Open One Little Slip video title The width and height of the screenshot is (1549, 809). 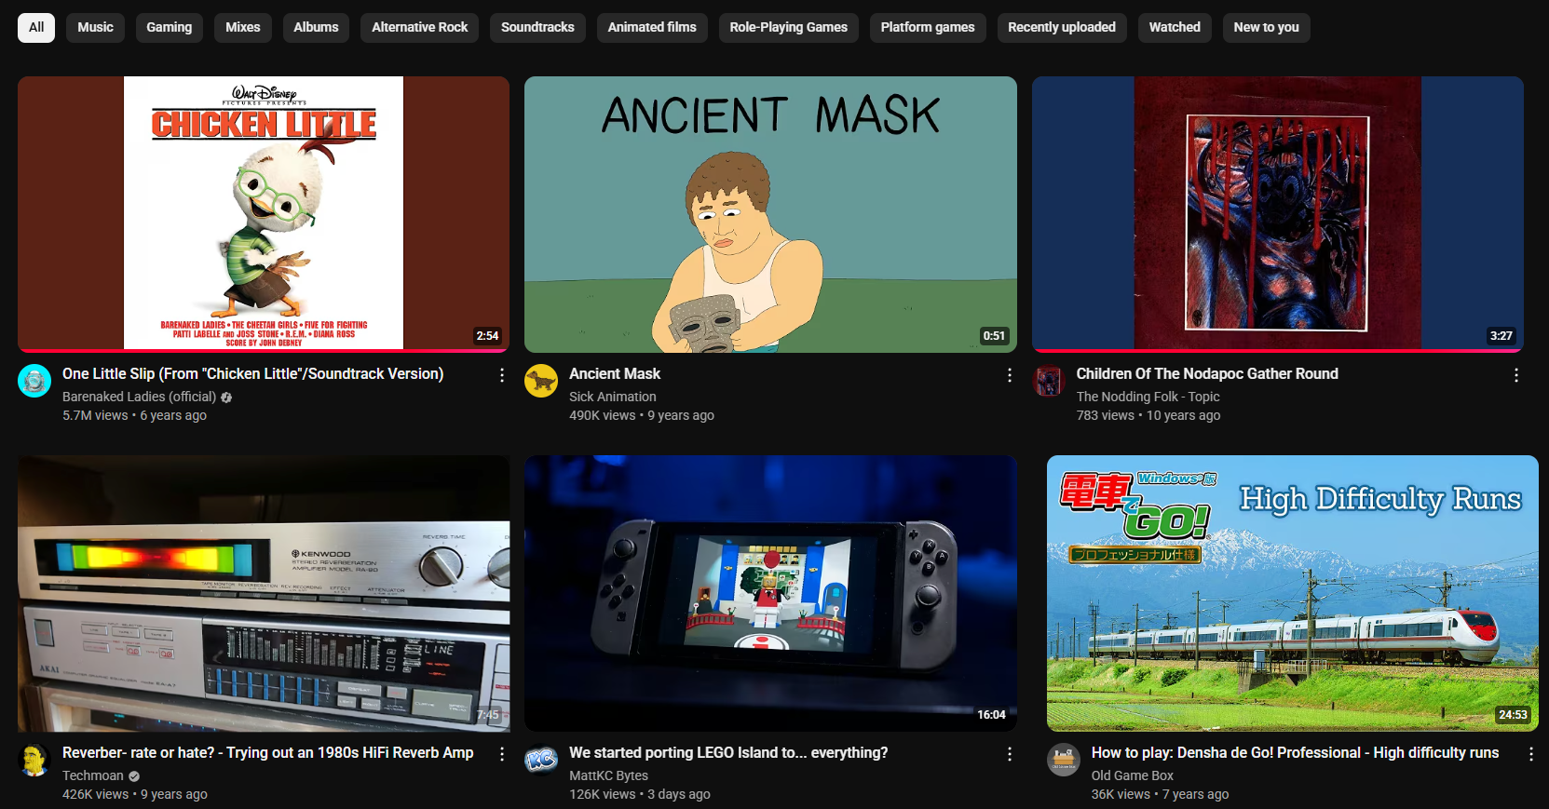[252, 373]
